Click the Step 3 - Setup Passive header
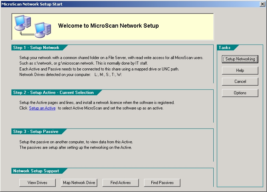Screen dimensions: 267x192 pyautogui.click(x=36, y=132)
